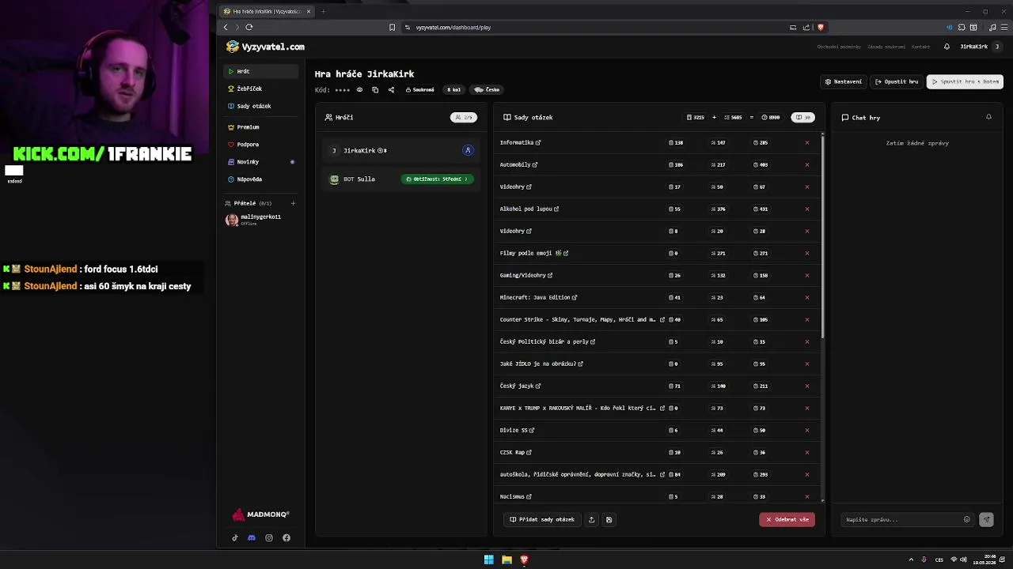
Task: Open Premium in sidebar
Action: point(262,127)
